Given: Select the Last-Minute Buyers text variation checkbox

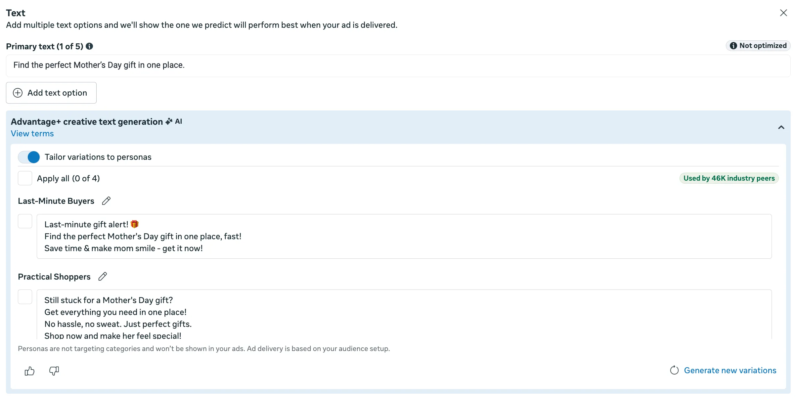Looking at the screenshot, I should 25,221.
